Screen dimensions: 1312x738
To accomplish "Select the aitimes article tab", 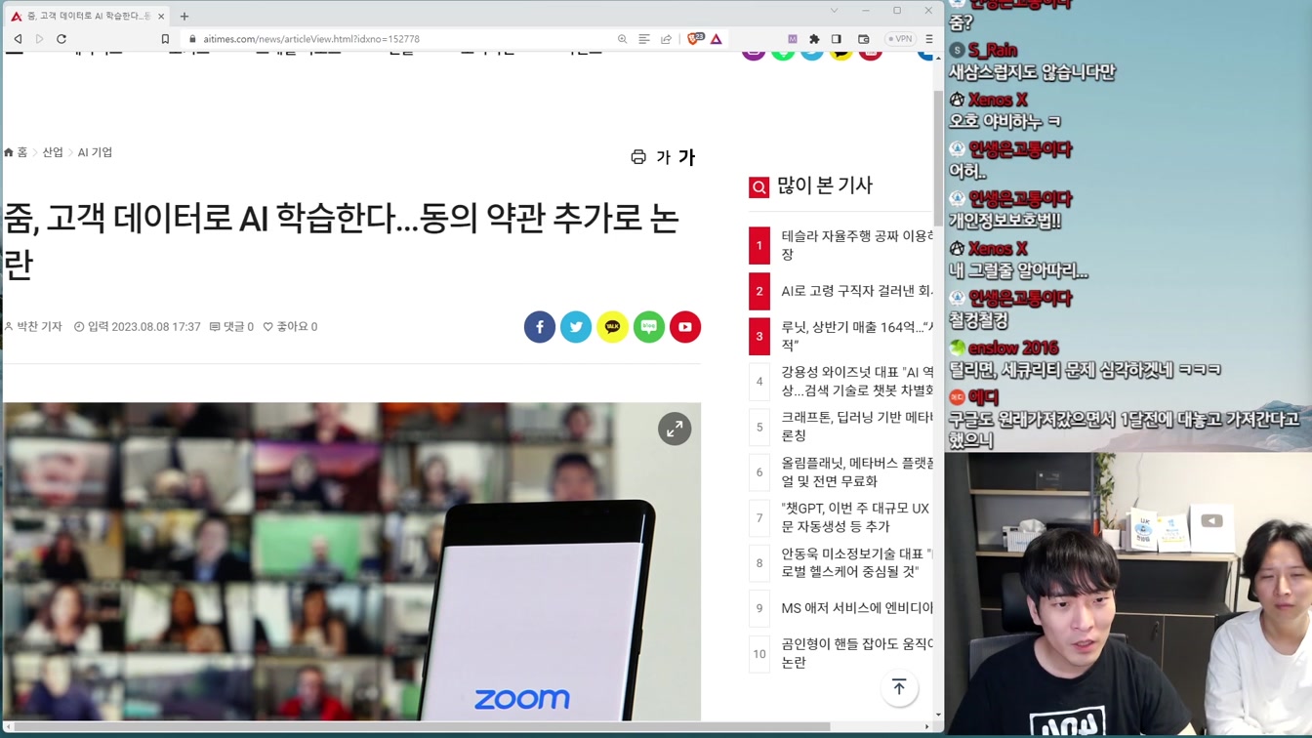I will click(88, 16).
